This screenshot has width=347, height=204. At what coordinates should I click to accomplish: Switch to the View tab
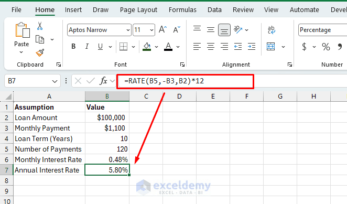pos(271,10)
